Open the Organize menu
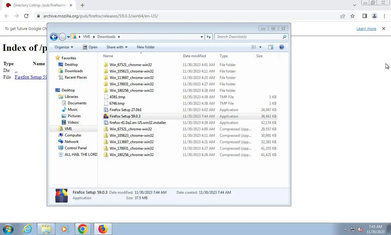The image size is (391, 235). click(64, 47)
